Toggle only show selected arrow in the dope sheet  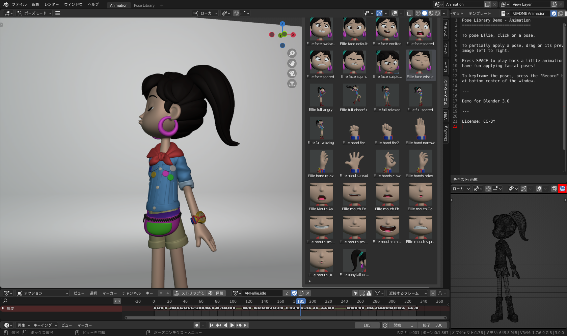(x=355, y=293)
